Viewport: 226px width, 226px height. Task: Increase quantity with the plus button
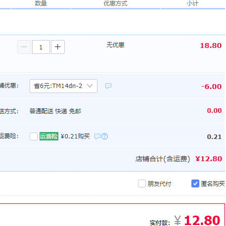[x=58, y=47]
